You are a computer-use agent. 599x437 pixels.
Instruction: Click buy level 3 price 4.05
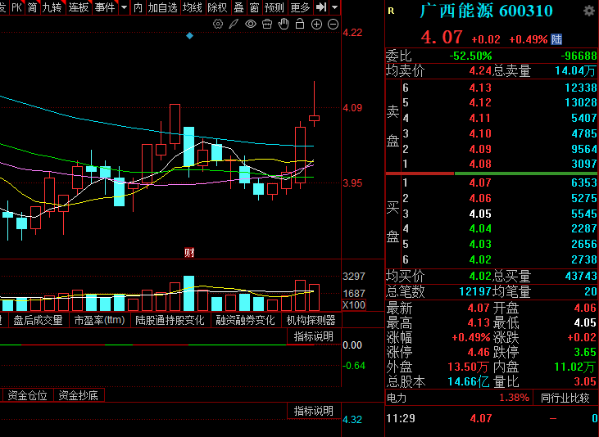(480, 214)
